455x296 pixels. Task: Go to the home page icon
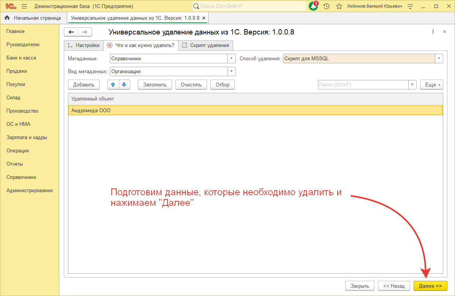[x=7, y=18]
